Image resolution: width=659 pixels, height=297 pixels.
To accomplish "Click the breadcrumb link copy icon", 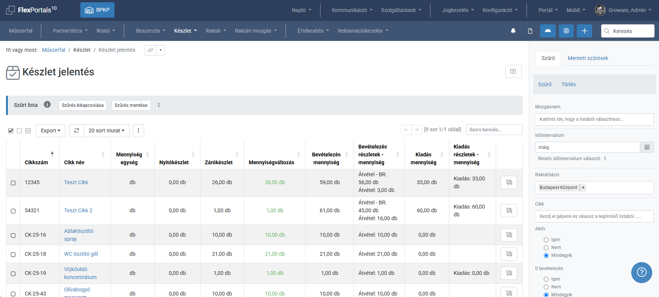I will click(x=150, y=50).
